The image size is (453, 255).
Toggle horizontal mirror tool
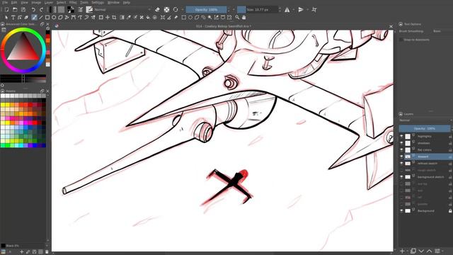(x=287, y=9)
